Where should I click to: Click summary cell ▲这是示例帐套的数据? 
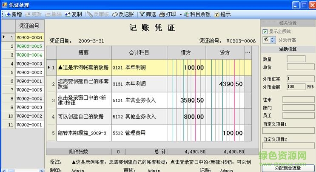coord(84,68)
